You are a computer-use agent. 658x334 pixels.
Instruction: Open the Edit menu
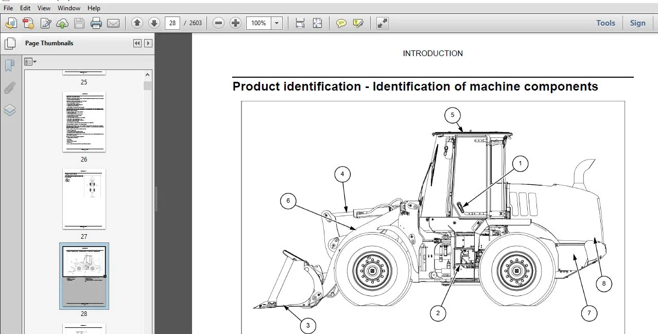tap(25, 8)
